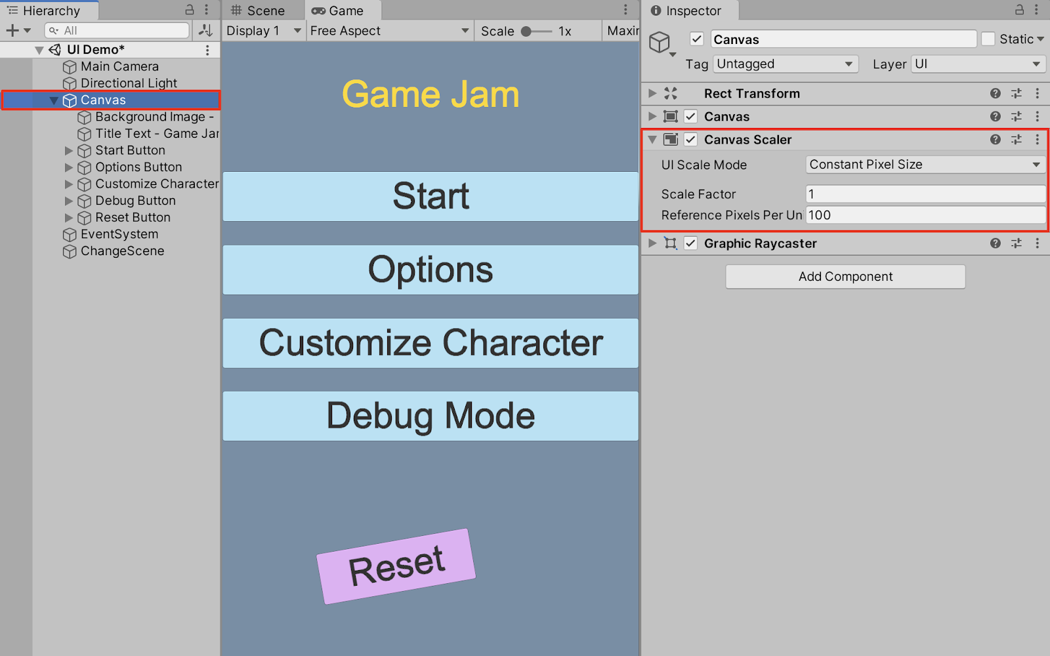Expand the Reset Button object

pos(68,218)
